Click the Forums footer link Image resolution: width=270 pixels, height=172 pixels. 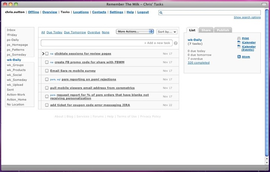[x=98, y=116]
